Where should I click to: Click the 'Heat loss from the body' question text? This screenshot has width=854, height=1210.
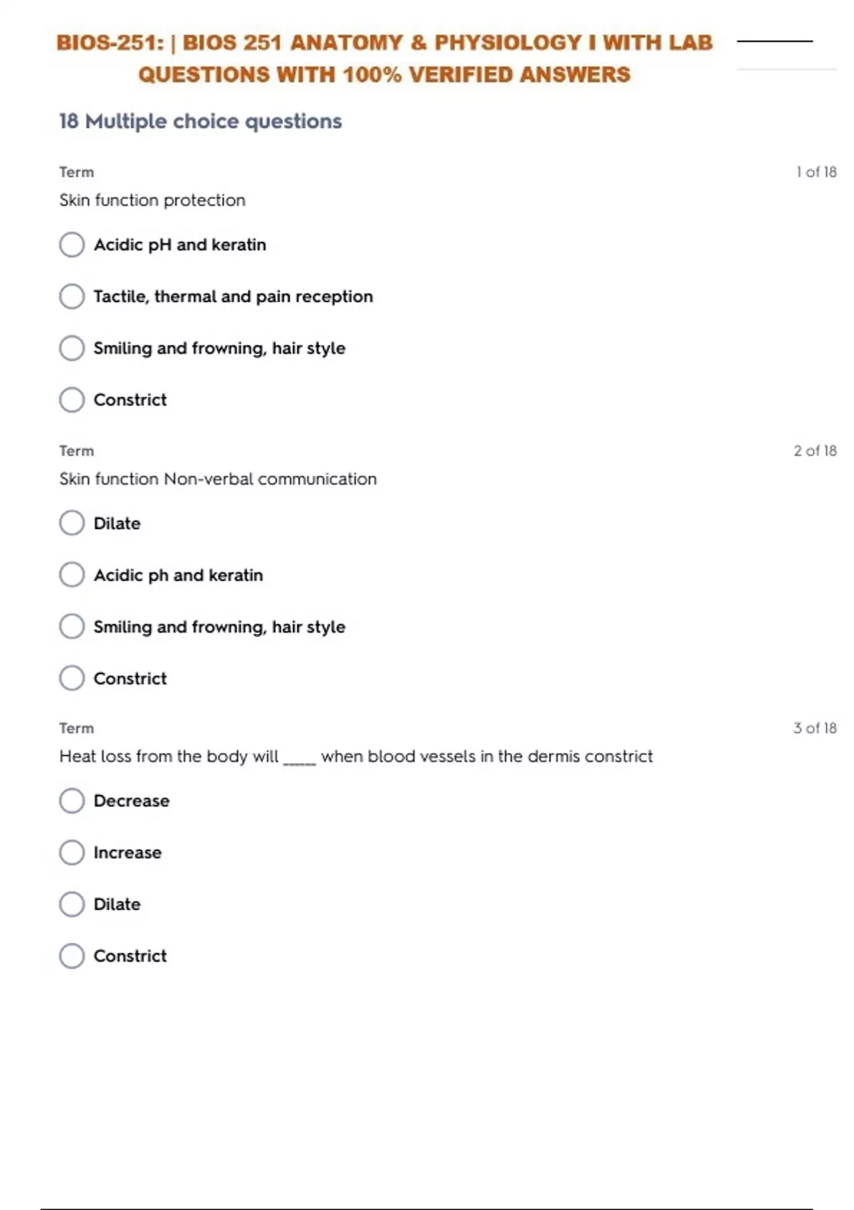[x=356, y=757]
